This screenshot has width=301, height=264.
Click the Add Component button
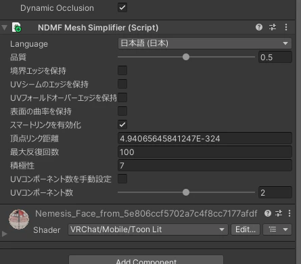(146, 260)
